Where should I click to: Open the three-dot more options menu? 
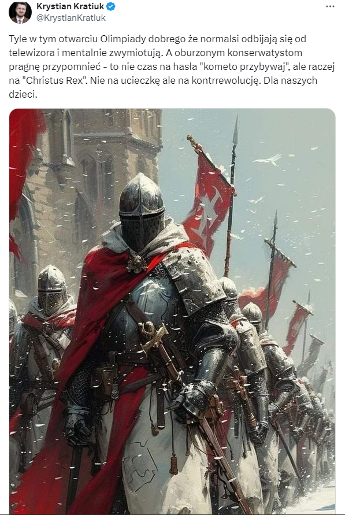point(330,6)
